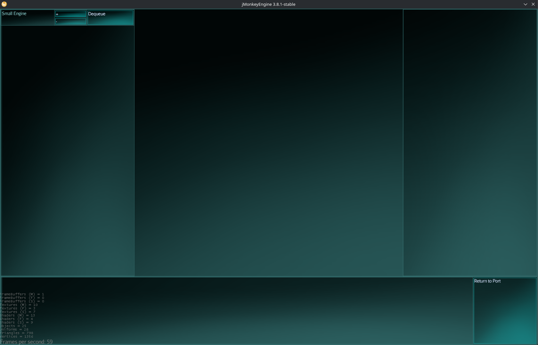
Task: Decrease Small Engine count with minus
Action: (x=70, y=21)
